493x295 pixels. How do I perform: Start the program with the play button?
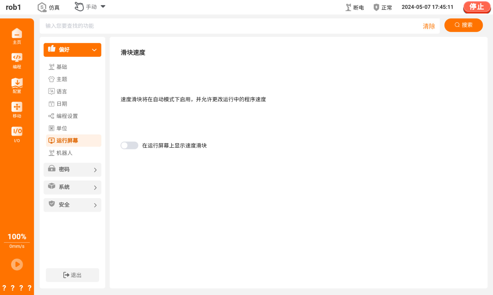[x=17, y=264]
